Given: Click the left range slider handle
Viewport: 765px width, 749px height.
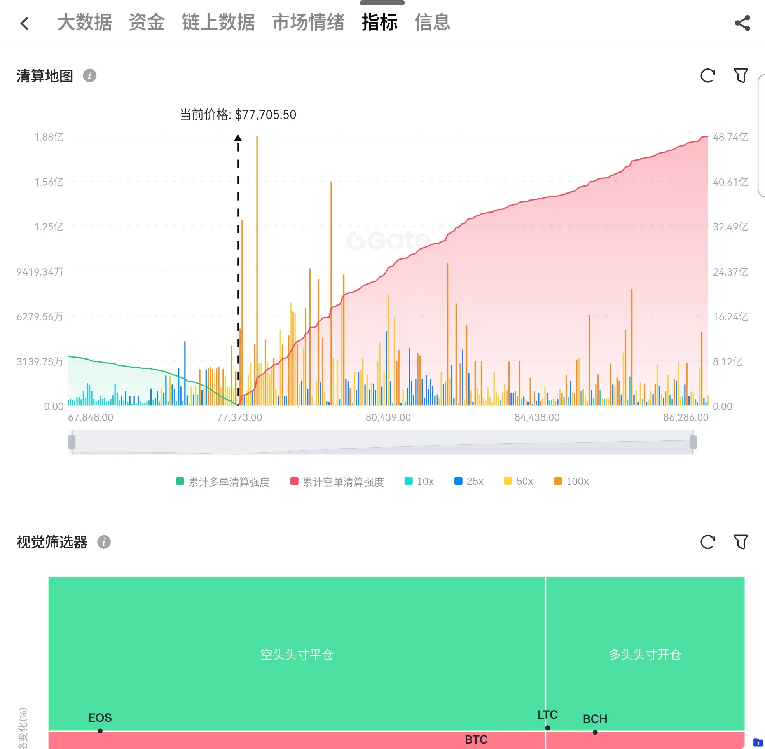Looking at the screenshot, I should [72, 442].
